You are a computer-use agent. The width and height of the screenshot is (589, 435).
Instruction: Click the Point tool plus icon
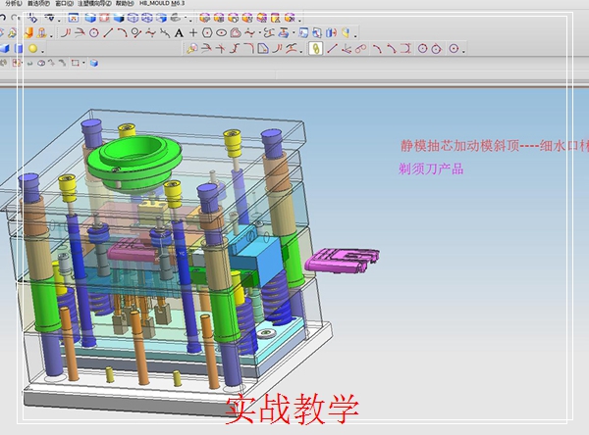coord(193,32)
